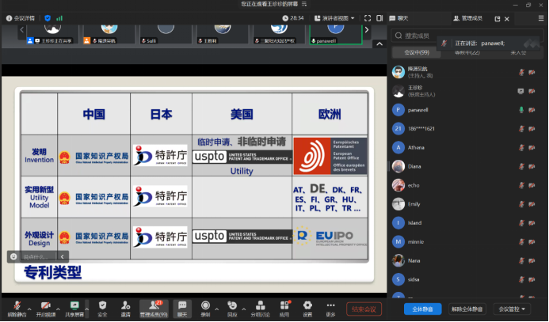Screen dimensions: 549x322
Task: Collapse the floating chat input arrow
Action: [x=63, y=256]
